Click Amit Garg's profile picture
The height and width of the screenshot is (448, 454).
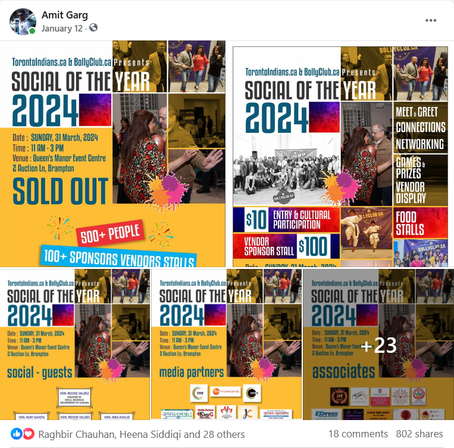pyautogui.click(x=23, y=21)
